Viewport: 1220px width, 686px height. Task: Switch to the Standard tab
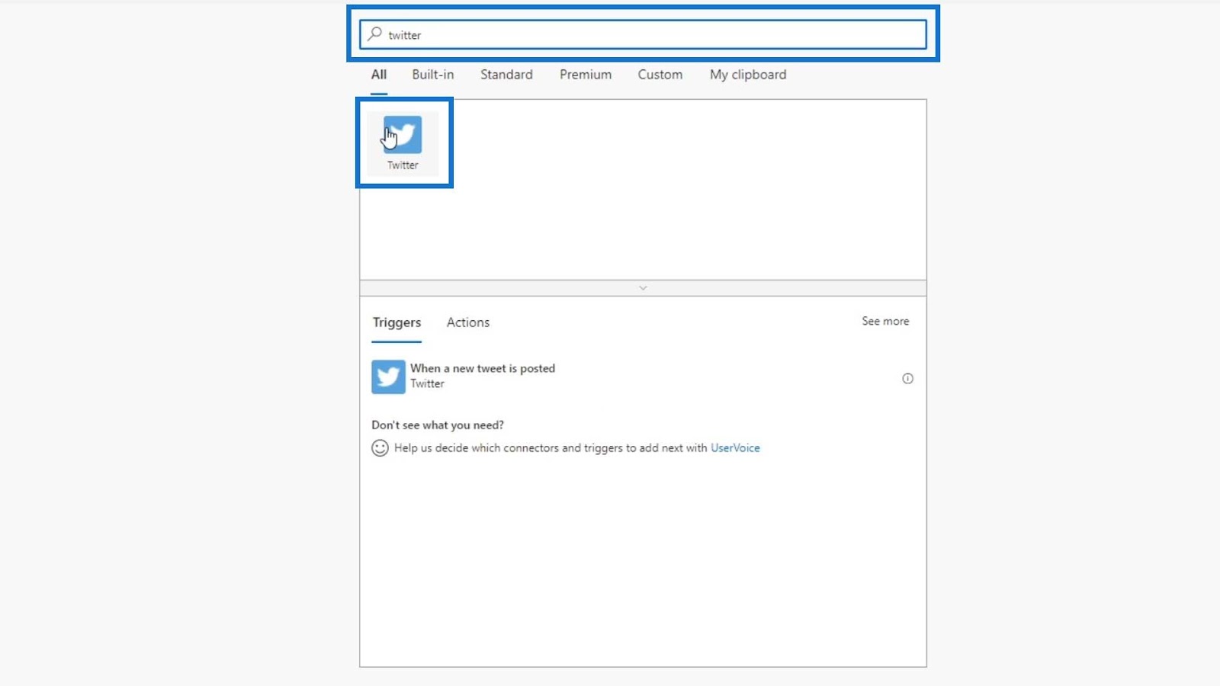tap(506, 75)
